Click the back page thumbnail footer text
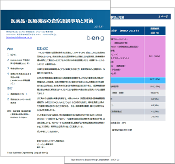 (x=95, y=160)
